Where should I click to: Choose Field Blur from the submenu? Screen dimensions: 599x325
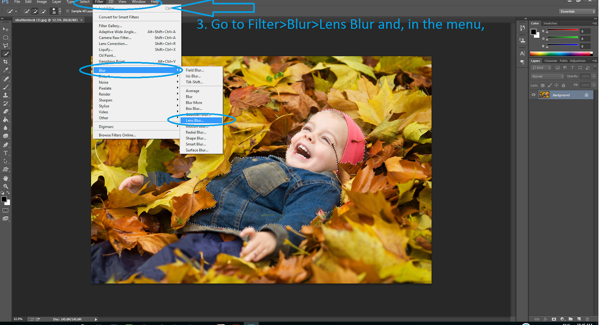[201, 70]
